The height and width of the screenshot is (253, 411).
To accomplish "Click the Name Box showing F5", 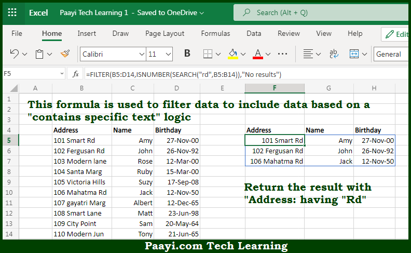I will (x=31, y=74).
